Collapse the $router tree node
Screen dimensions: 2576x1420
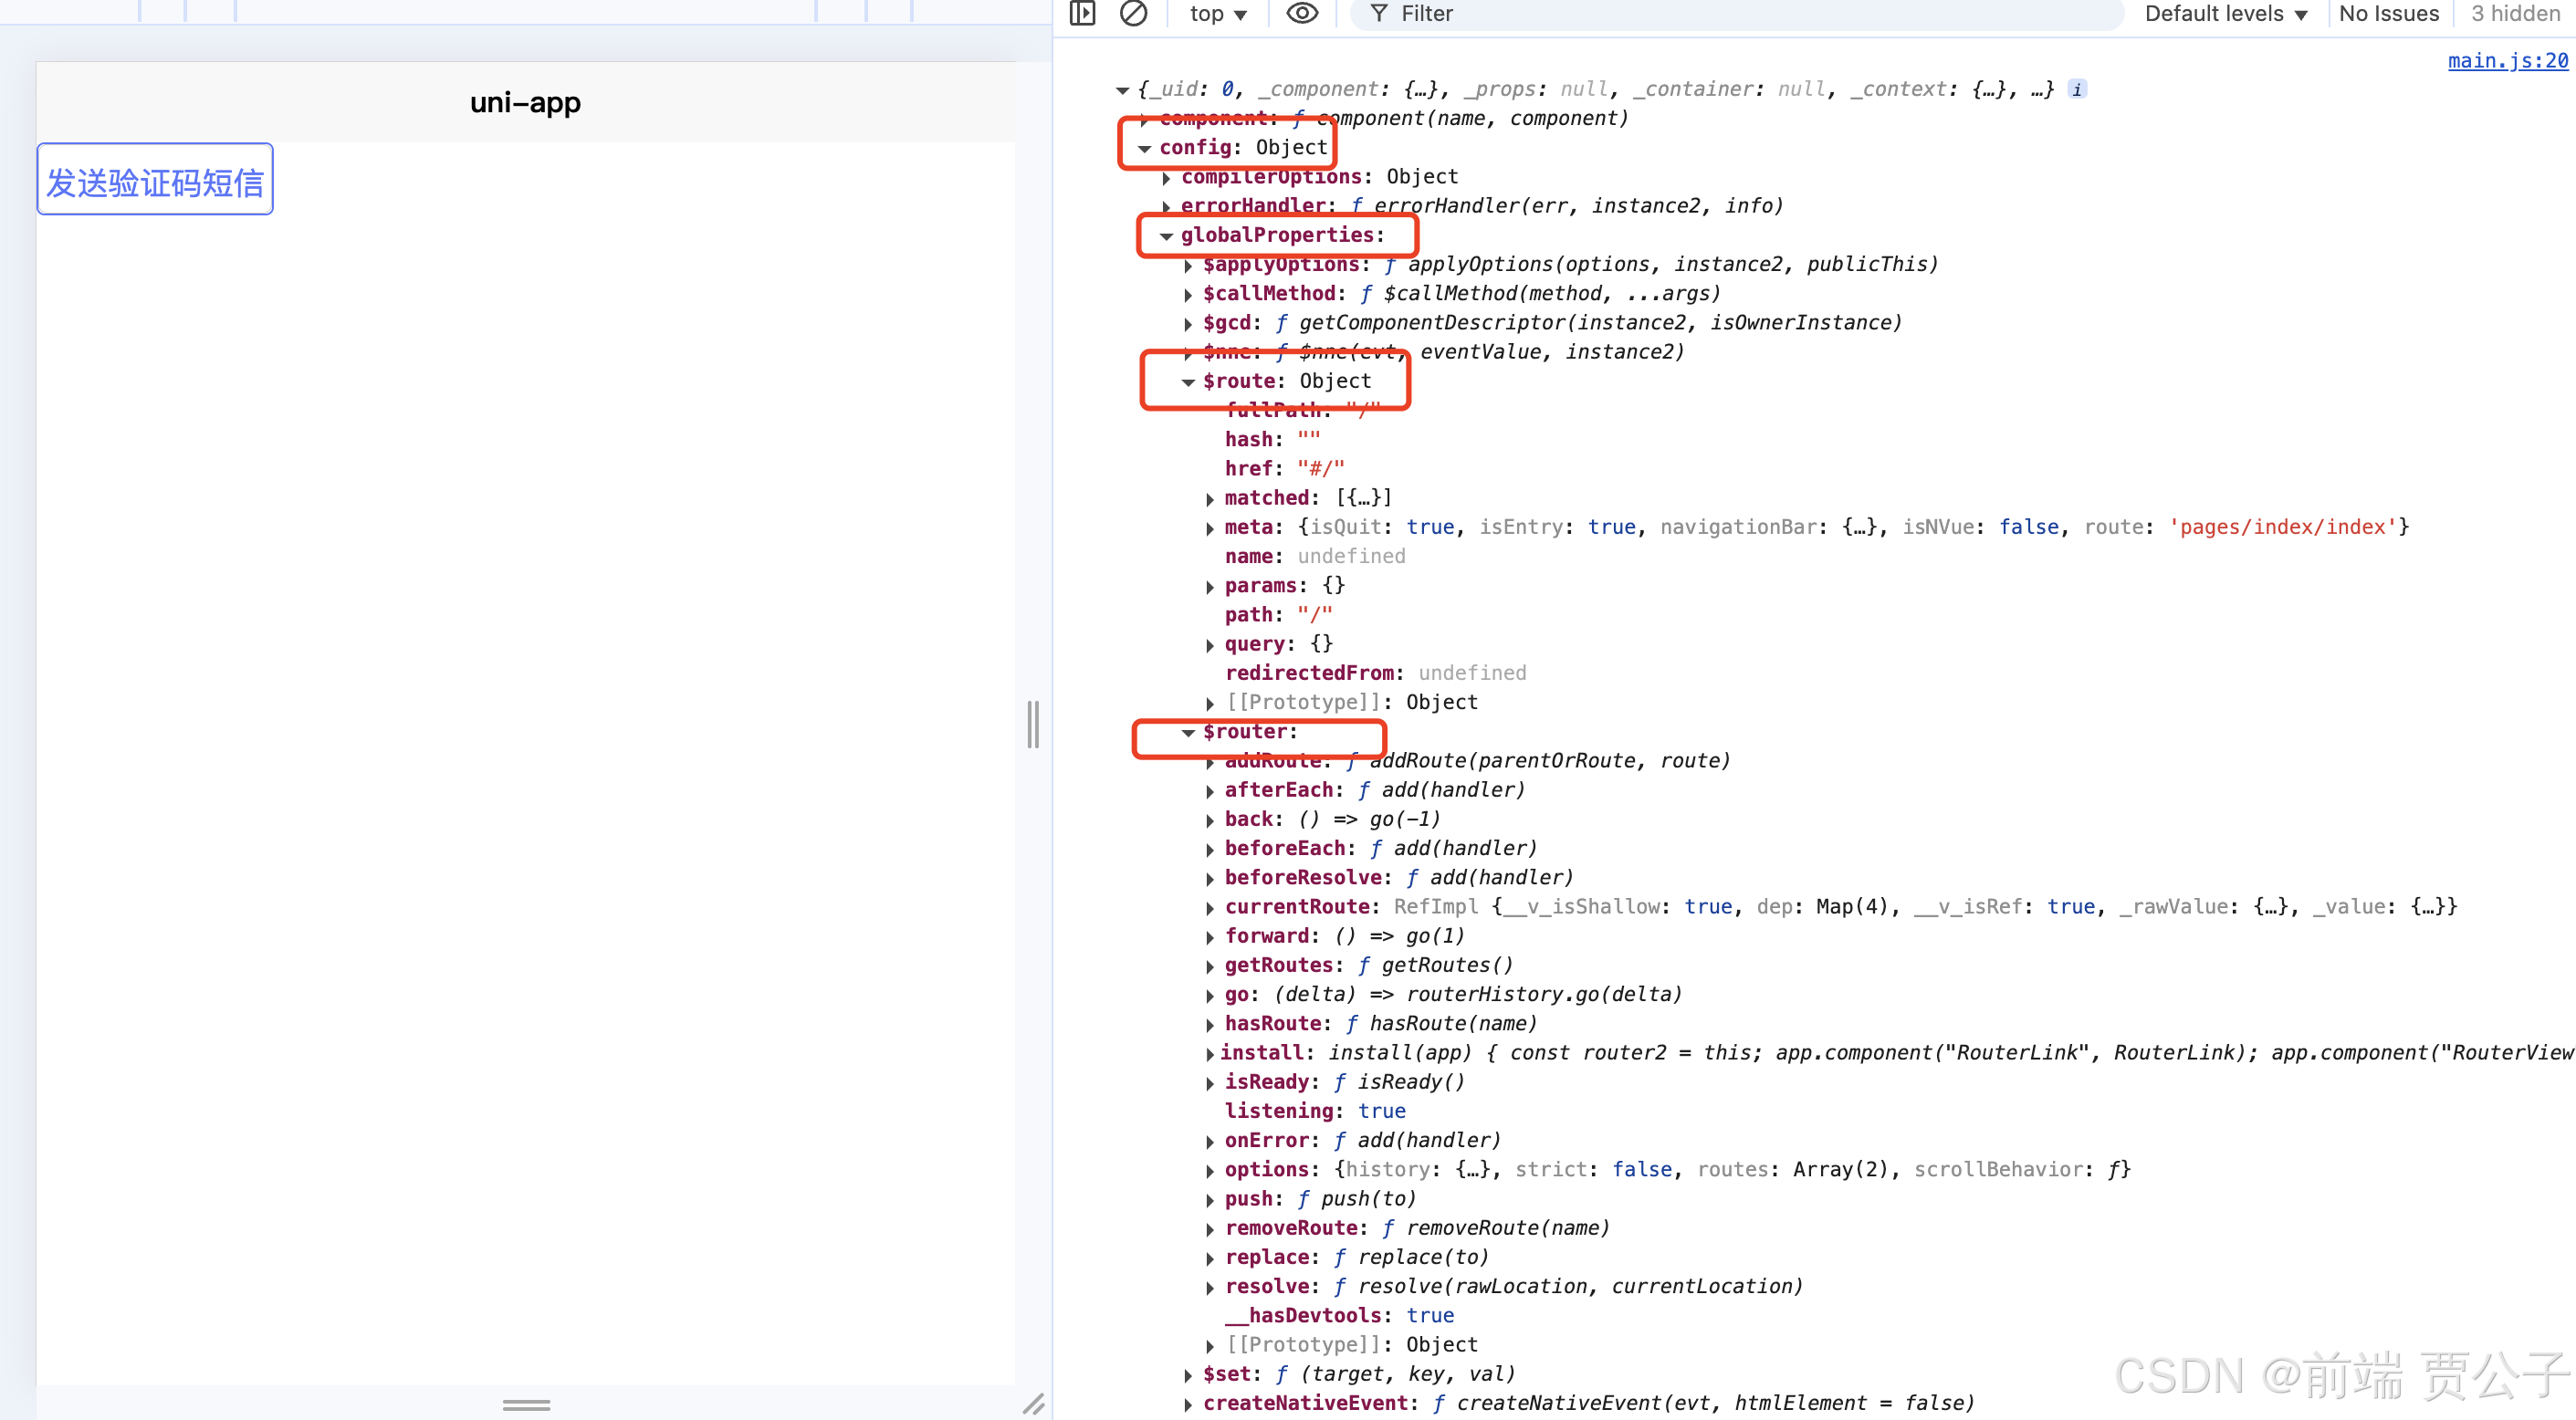point(1188,733)
